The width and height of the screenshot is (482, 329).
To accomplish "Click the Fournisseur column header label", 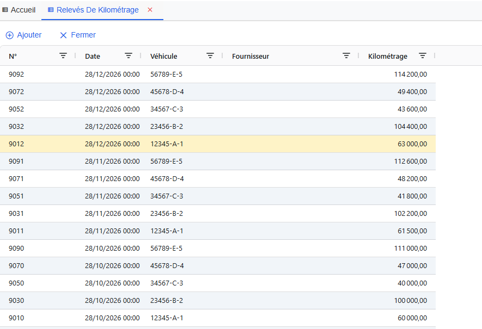I will click(251, 56).
